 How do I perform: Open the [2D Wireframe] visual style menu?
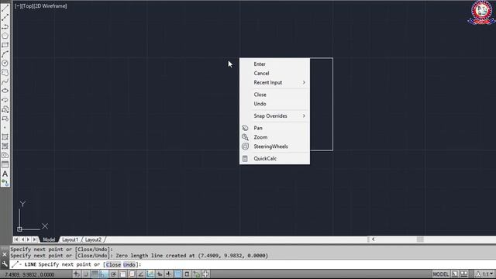click(x=50, y=6)
